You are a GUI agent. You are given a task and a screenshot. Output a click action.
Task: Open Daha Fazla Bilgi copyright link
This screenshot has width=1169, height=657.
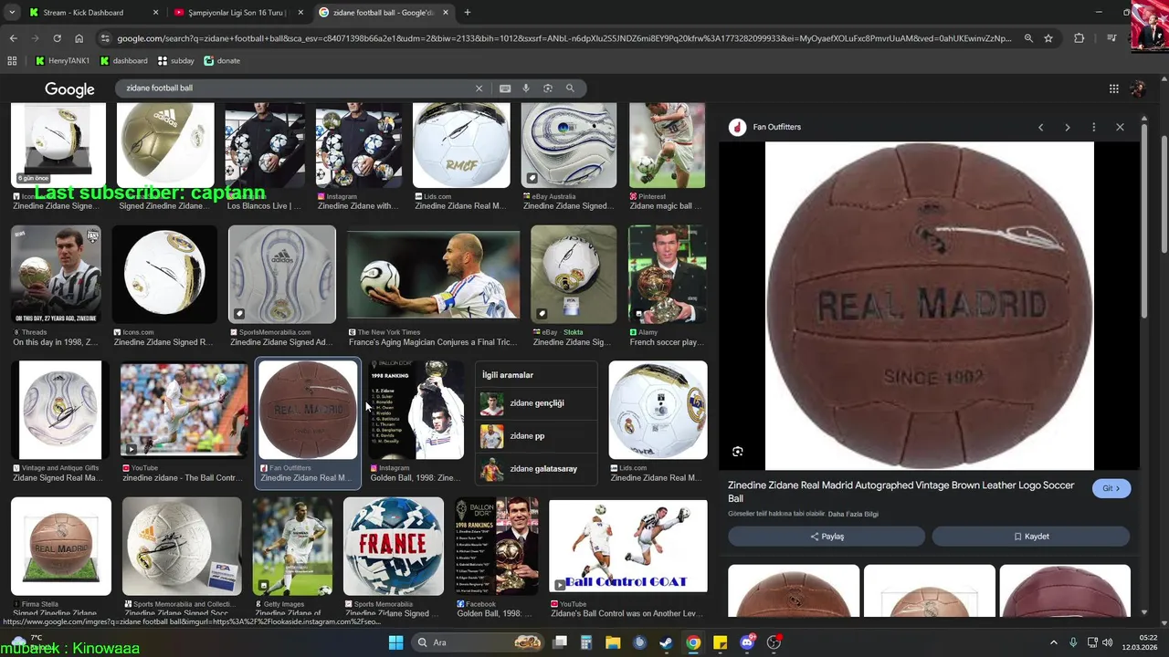[853, 514]
